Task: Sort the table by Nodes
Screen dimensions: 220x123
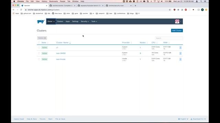Action: point(144,43)
